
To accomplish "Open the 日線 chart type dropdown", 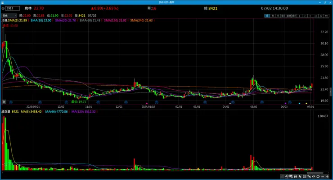I will (9, 16).
